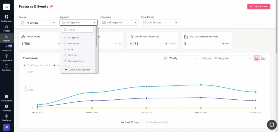This screenshot has height=132, width=278.
Task: Open Configure settings gear
Action: [x=6, y=118]
